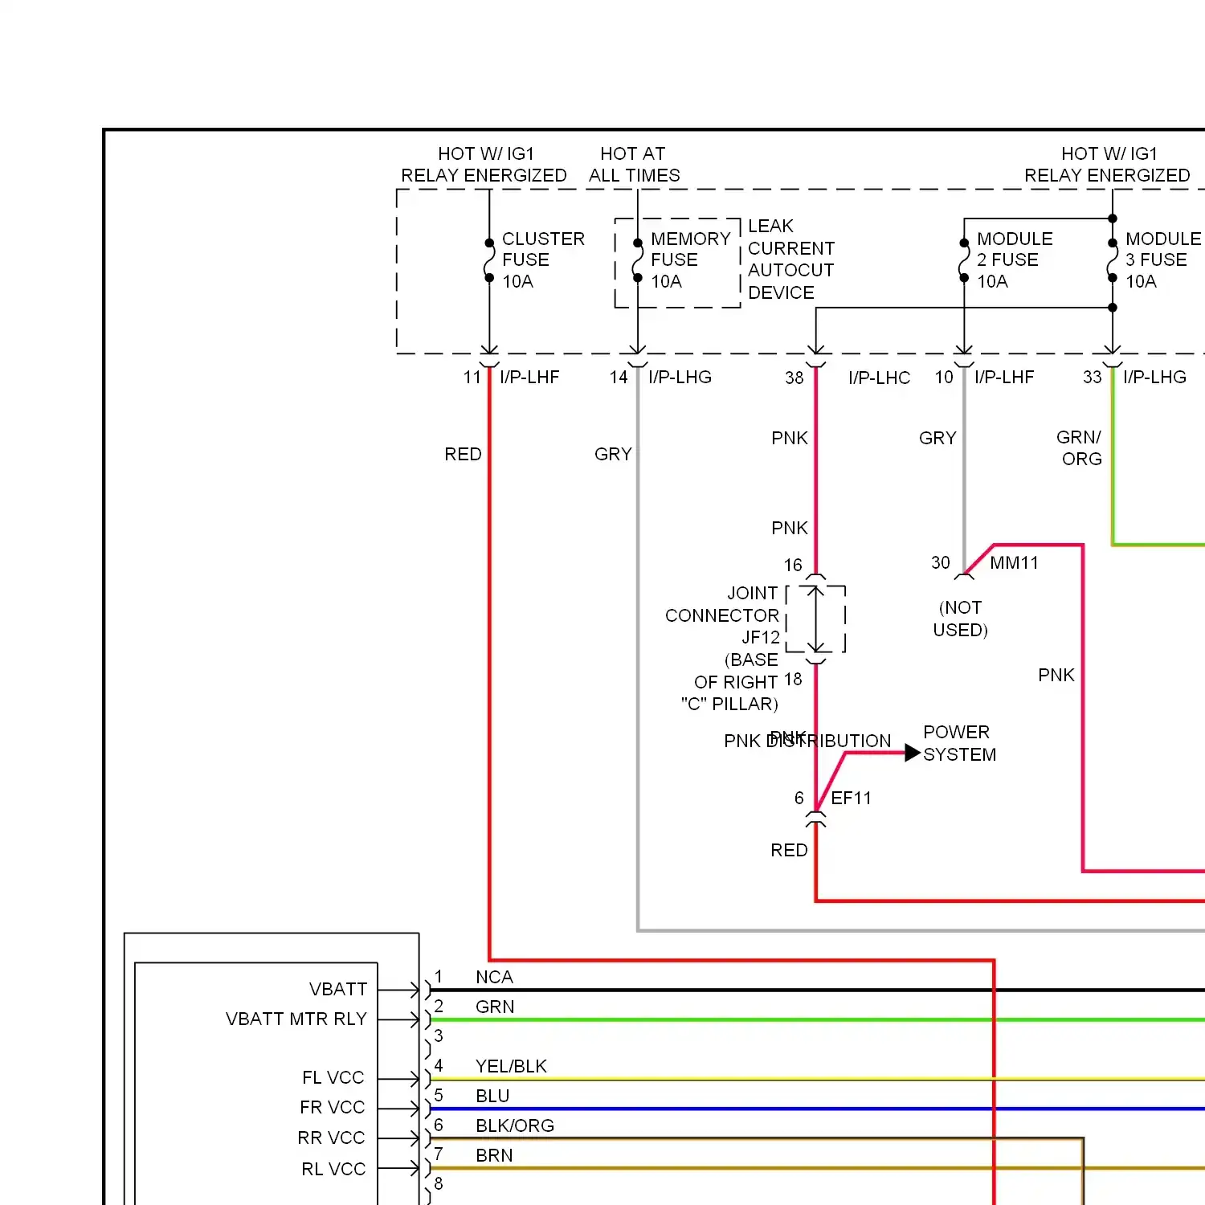Click pin number 38
The width and height of the screenshot is (1205, 1205).
coord(794,378)
